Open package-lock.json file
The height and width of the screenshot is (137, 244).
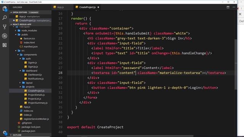(x=30, y=127)
